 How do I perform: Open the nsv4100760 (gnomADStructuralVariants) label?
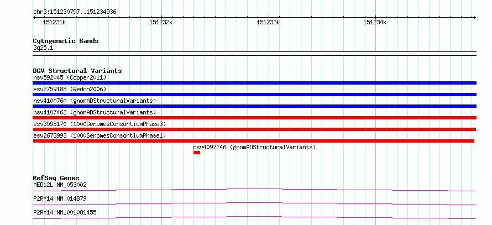[x=95, y=101]
